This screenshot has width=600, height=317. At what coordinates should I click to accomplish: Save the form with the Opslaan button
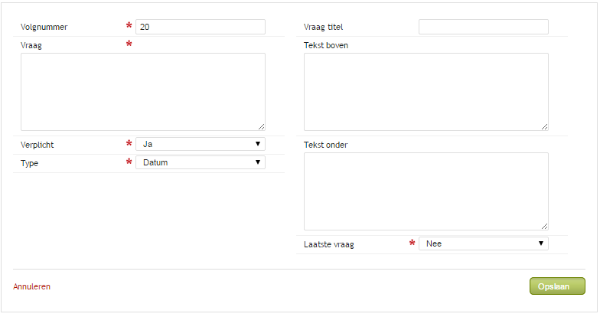point(557,286)
